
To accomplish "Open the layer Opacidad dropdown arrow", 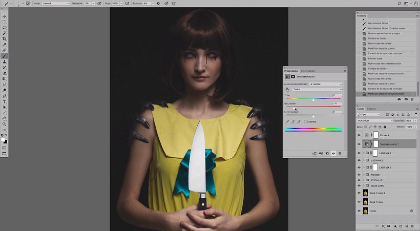I will pos(415,121).
